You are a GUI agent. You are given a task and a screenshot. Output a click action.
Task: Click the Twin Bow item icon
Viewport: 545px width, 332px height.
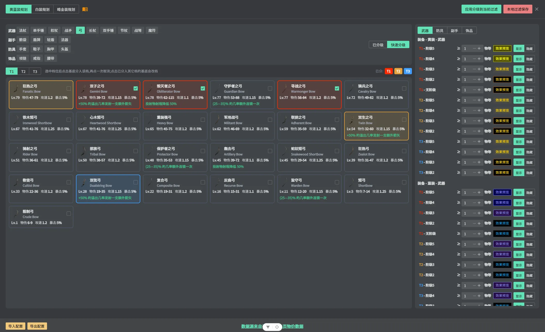tap(352, 120)
